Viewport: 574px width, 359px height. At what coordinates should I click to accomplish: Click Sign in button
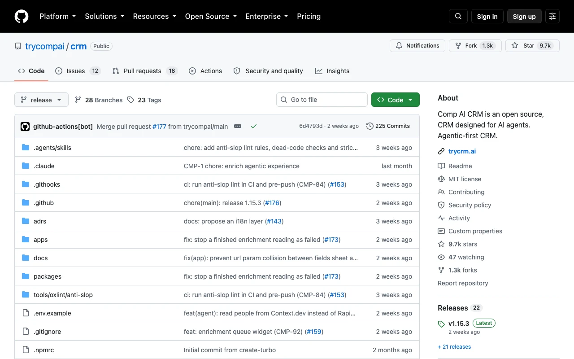click(x=487, y=16)
